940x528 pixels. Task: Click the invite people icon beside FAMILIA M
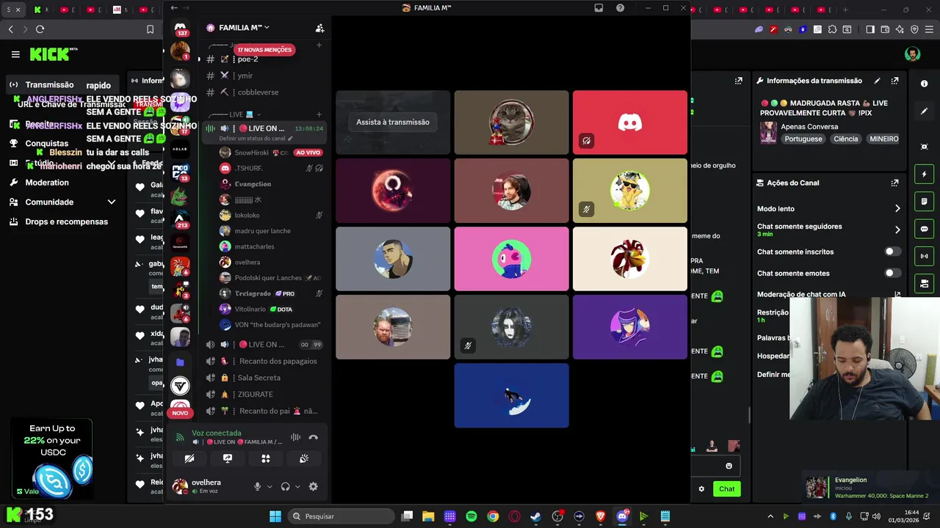coord(319,28)
